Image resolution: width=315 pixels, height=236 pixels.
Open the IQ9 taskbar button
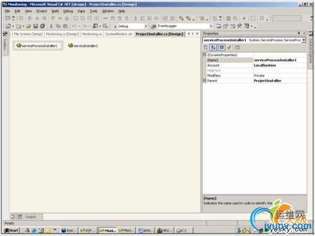[88, 230]
